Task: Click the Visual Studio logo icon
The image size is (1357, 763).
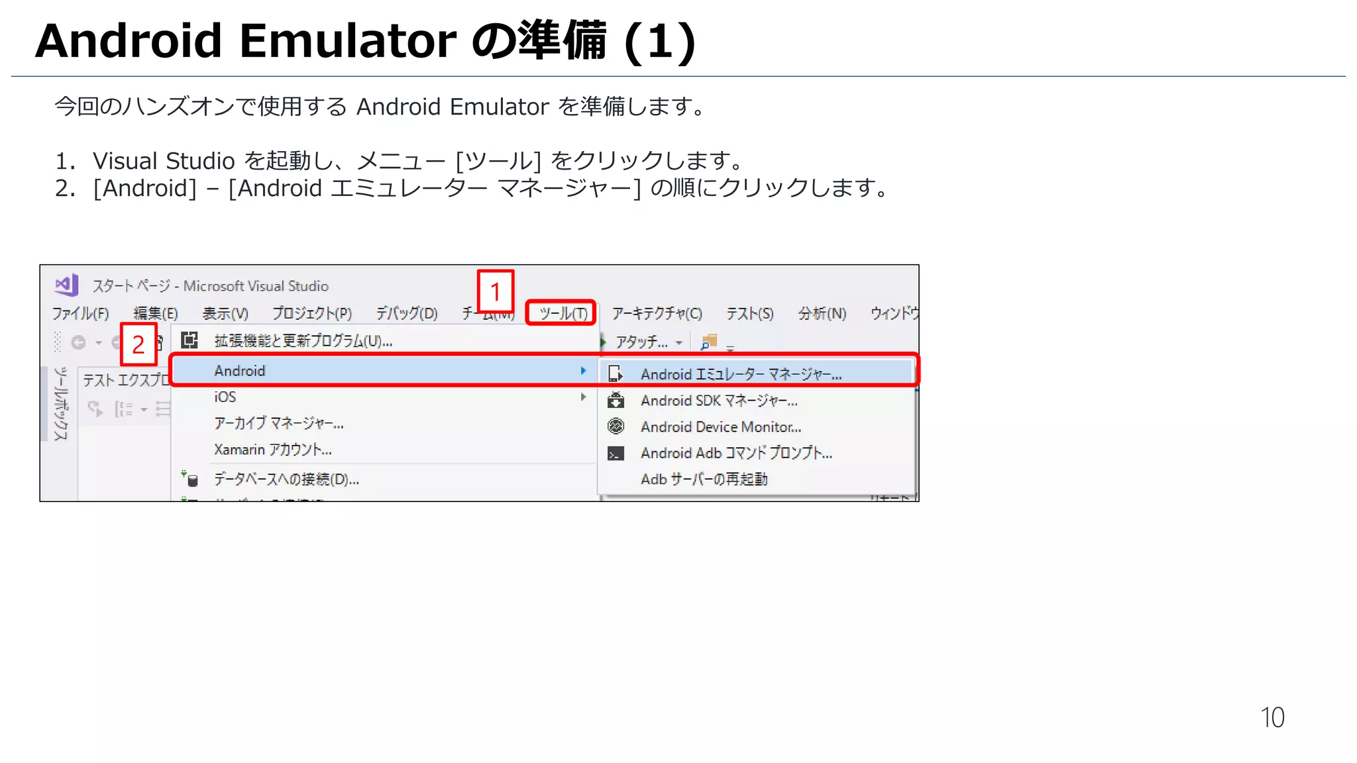Action: pos(66,285)
